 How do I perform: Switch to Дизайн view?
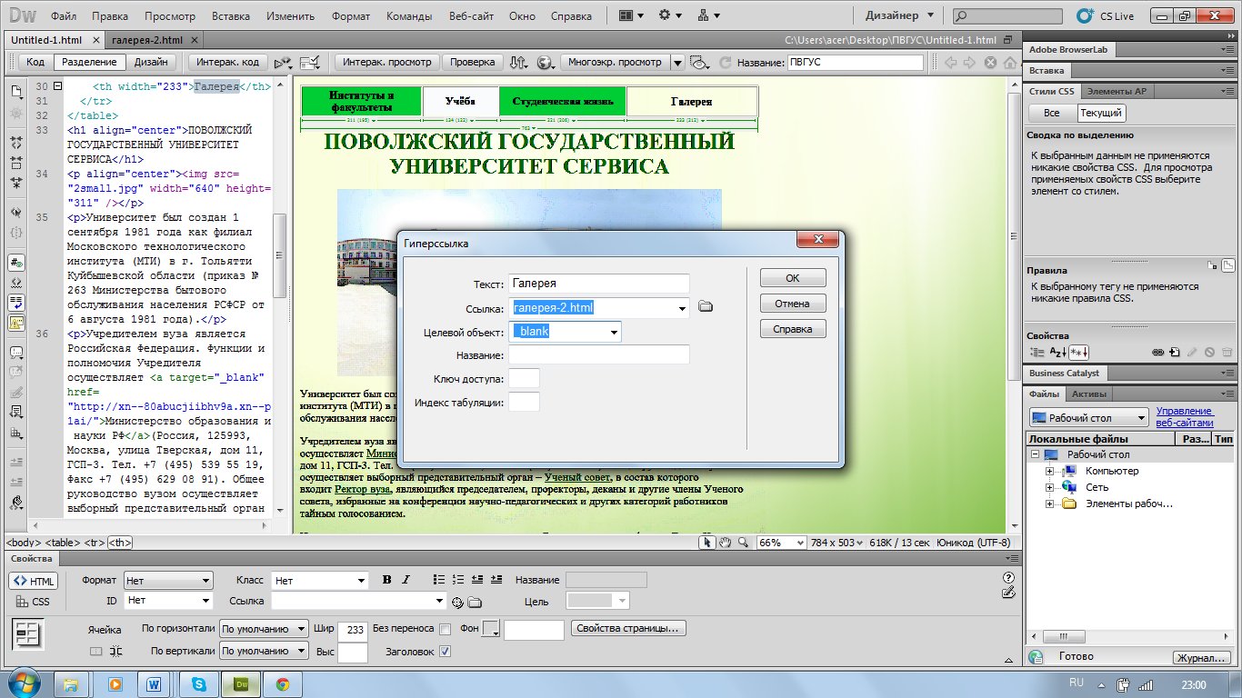pos(151,62)
